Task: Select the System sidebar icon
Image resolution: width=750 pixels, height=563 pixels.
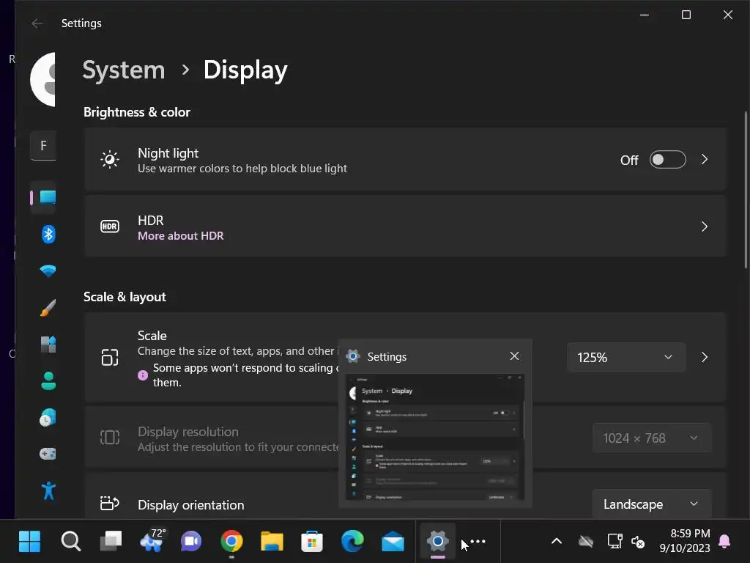Action: [x=48, y=197]
